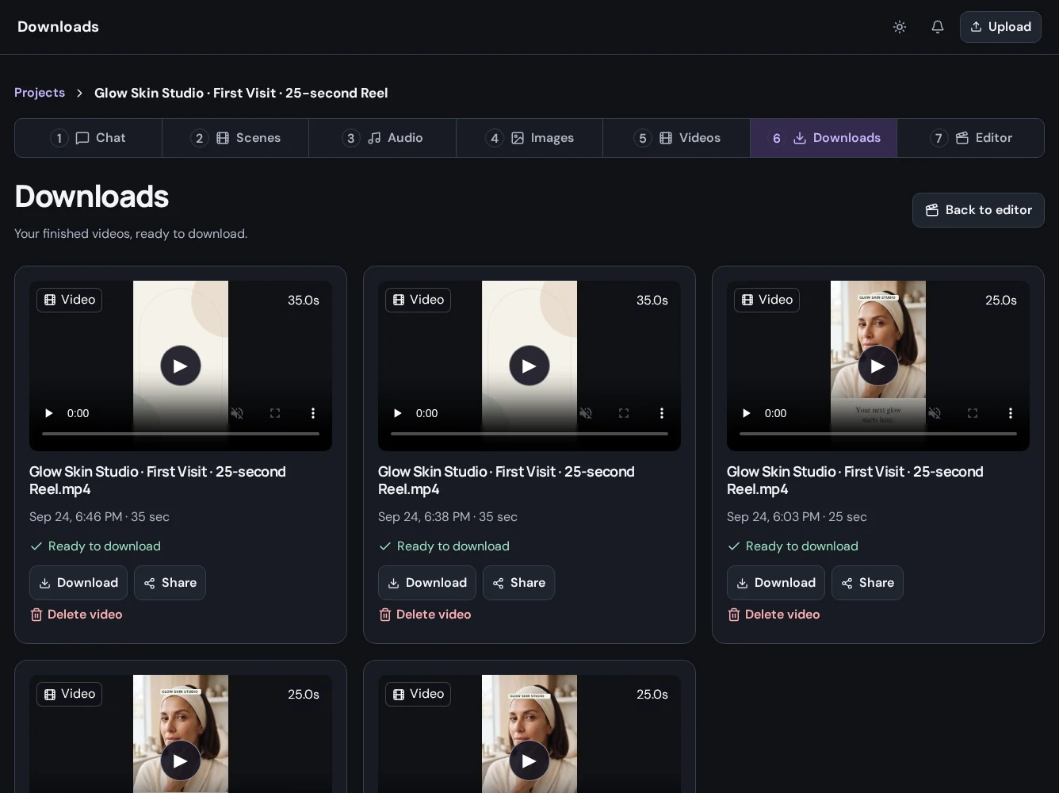Delete the Sep 24, 6:46 PM video
This screenshot has height=793, width=1059.
point(76,615)
